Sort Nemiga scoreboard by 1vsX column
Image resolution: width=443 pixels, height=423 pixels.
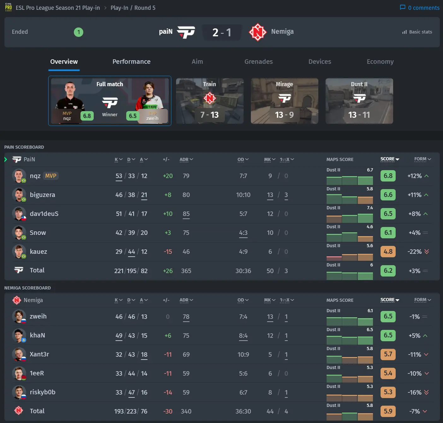click(x=287, y=300)
